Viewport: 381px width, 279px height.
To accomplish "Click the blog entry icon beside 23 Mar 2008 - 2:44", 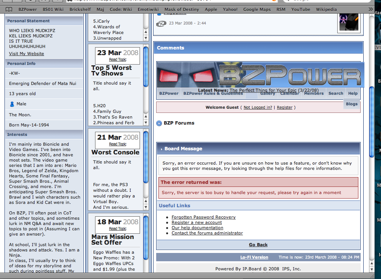I will coord(161,23).
